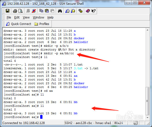Open a New Terminal Window icon
152x127 pixels.
pyautogui.click(x=67, y=11)
